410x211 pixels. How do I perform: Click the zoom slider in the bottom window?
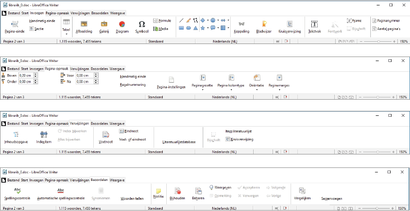click(x=378, y=209)
